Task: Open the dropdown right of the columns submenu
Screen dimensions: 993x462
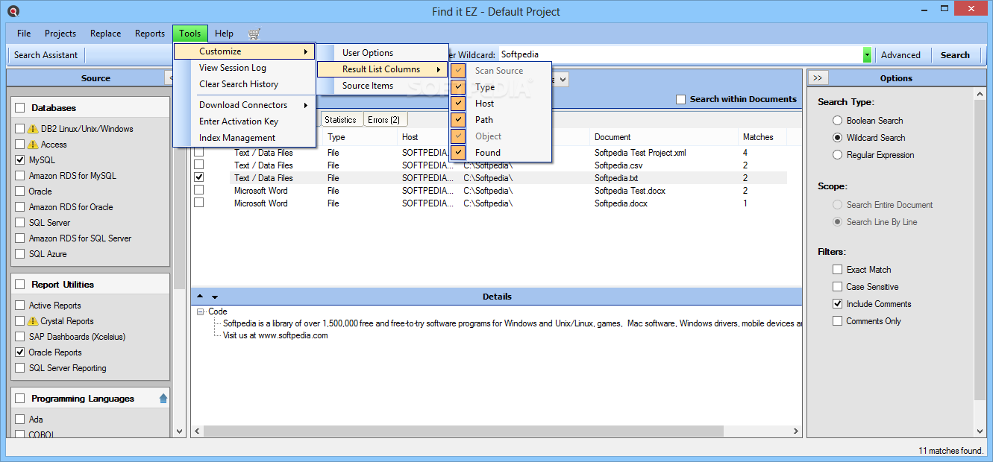Action: tap(562, 78)
